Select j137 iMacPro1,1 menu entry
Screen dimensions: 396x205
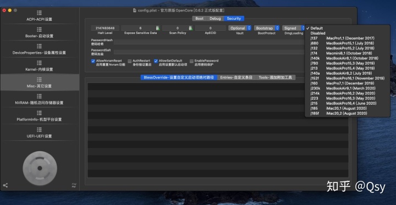point(347,38)
